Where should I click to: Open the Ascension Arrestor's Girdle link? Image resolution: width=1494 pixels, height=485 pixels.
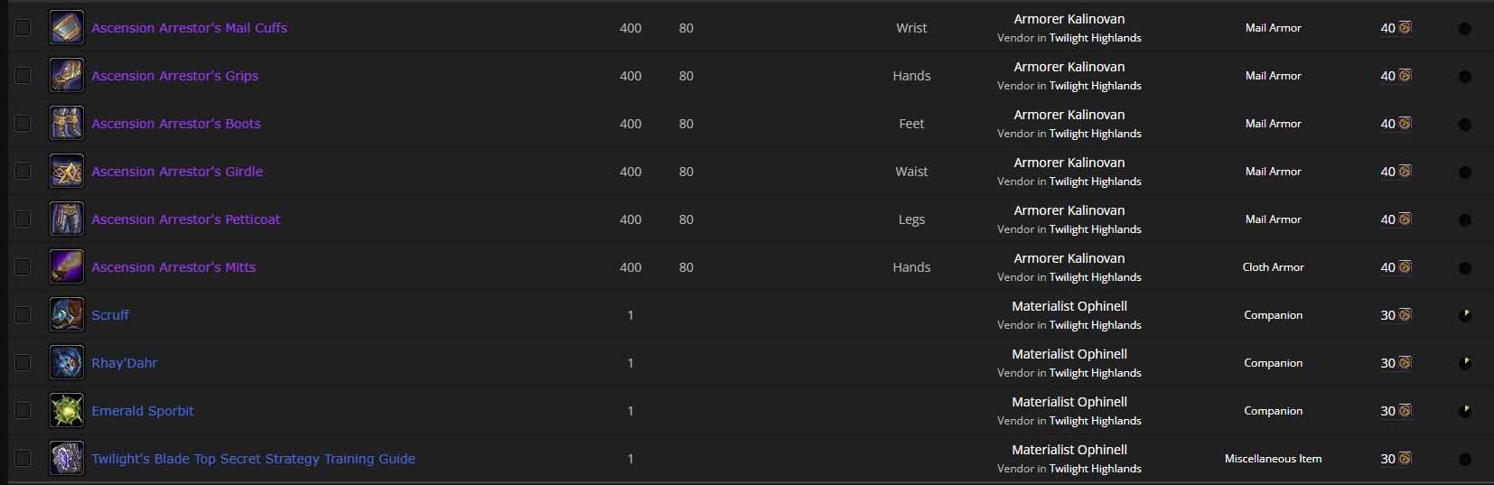tap(177, 172)
